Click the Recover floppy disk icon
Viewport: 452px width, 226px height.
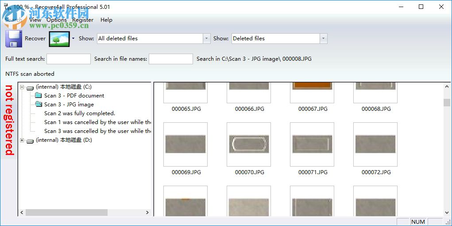click(x=14, y=39)
